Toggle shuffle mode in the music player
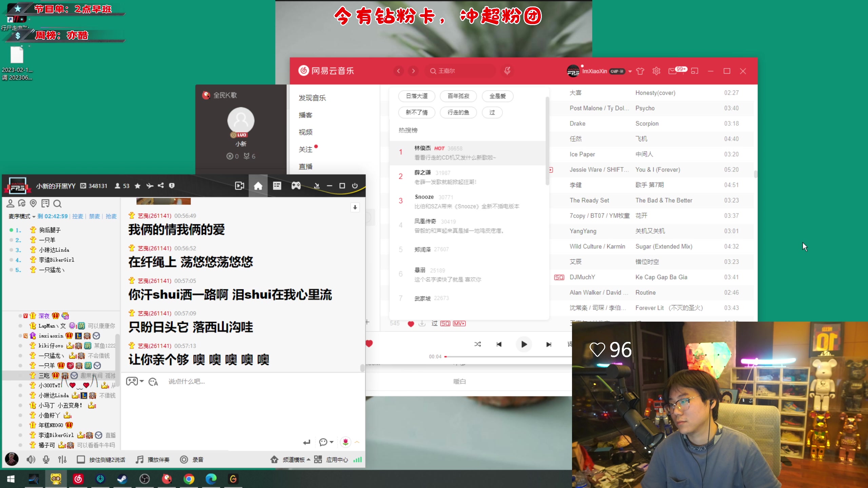Viewport: 868px width, 488px height. (x=477, y=344)
